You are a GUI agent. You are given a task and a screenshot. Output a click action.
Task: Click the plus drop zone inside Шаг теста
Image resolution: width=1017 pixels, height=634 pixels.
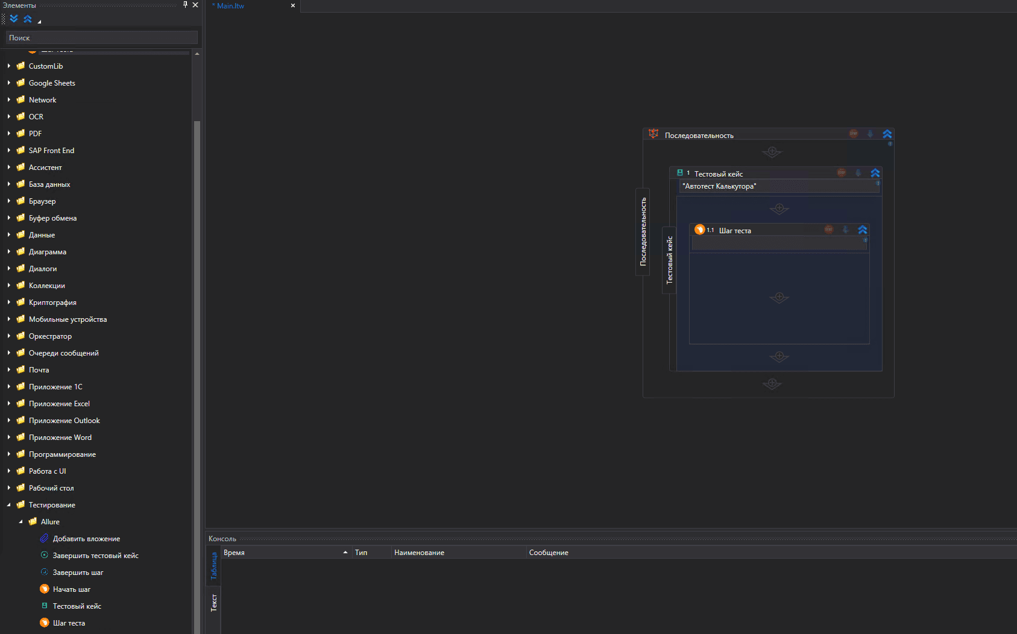pos(779,298)
